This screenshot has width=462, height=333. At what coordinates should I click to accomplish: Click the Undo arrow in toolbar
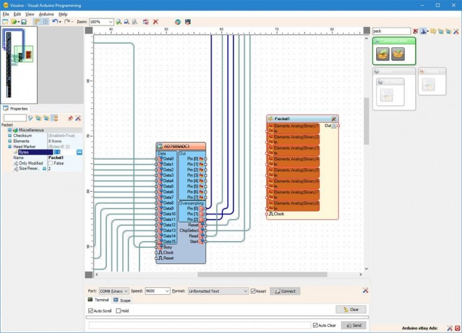tap(54, 22)
